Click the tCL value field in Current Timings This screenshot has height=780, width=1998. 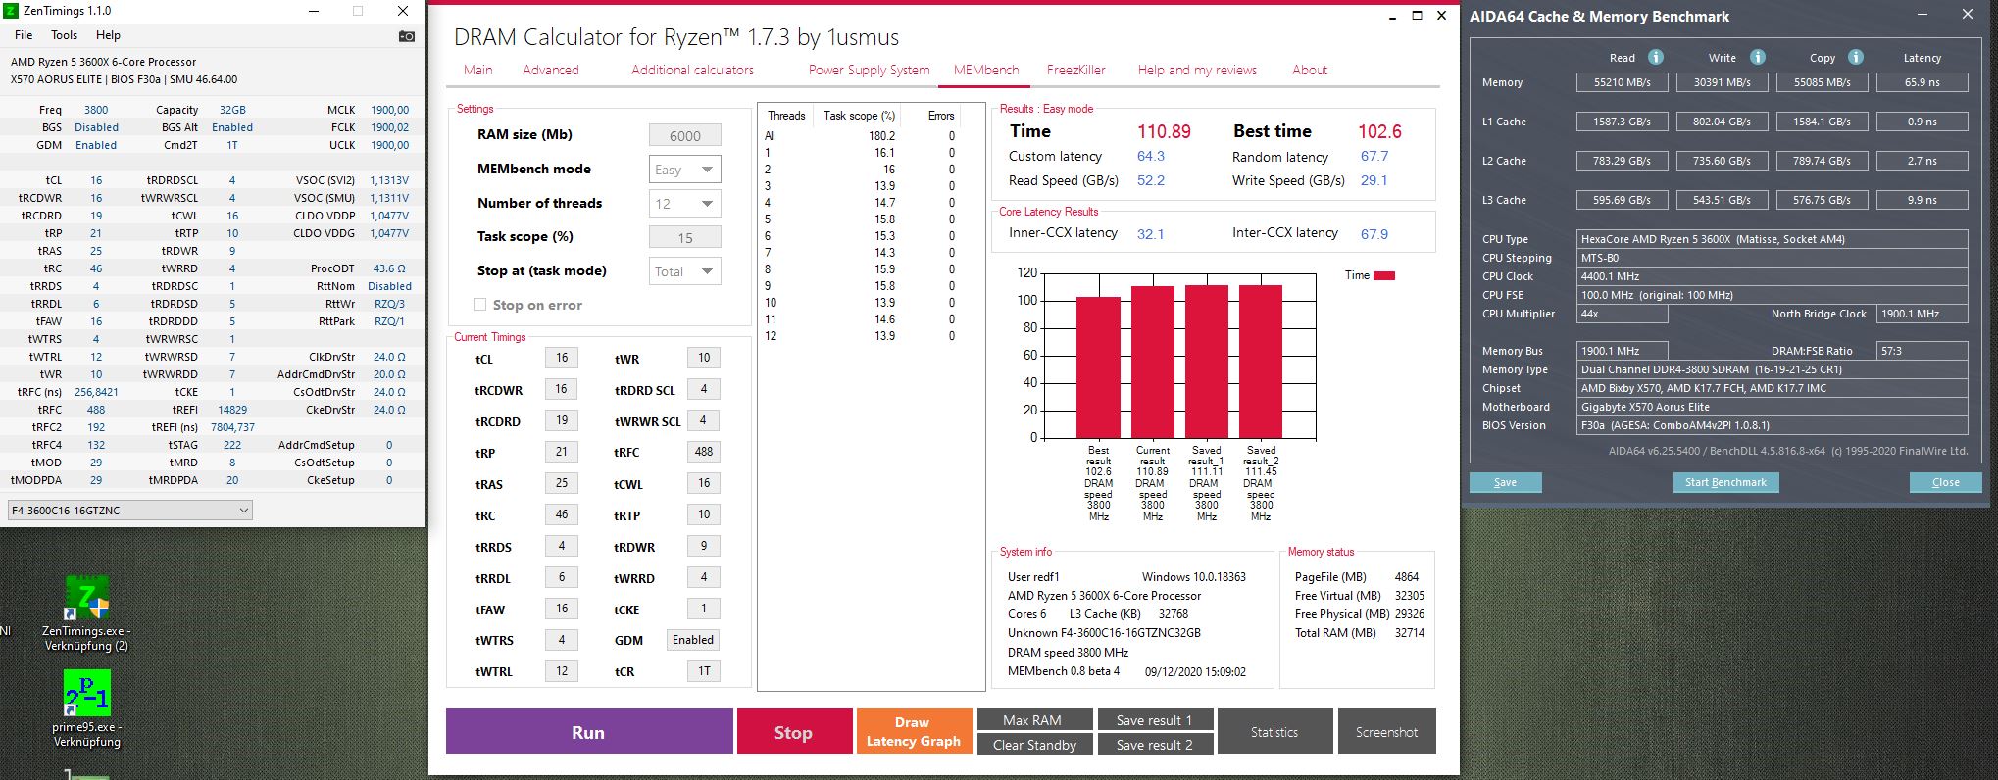(562, 358)
